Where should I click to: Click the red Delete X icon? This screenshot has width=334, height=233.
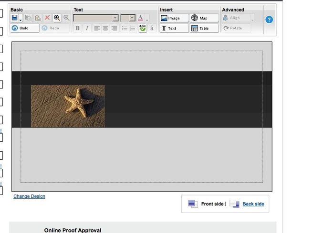[47, 18]
